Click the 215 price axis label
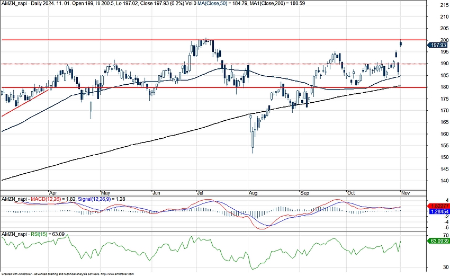Screen dimensions: 450x276 444,5
